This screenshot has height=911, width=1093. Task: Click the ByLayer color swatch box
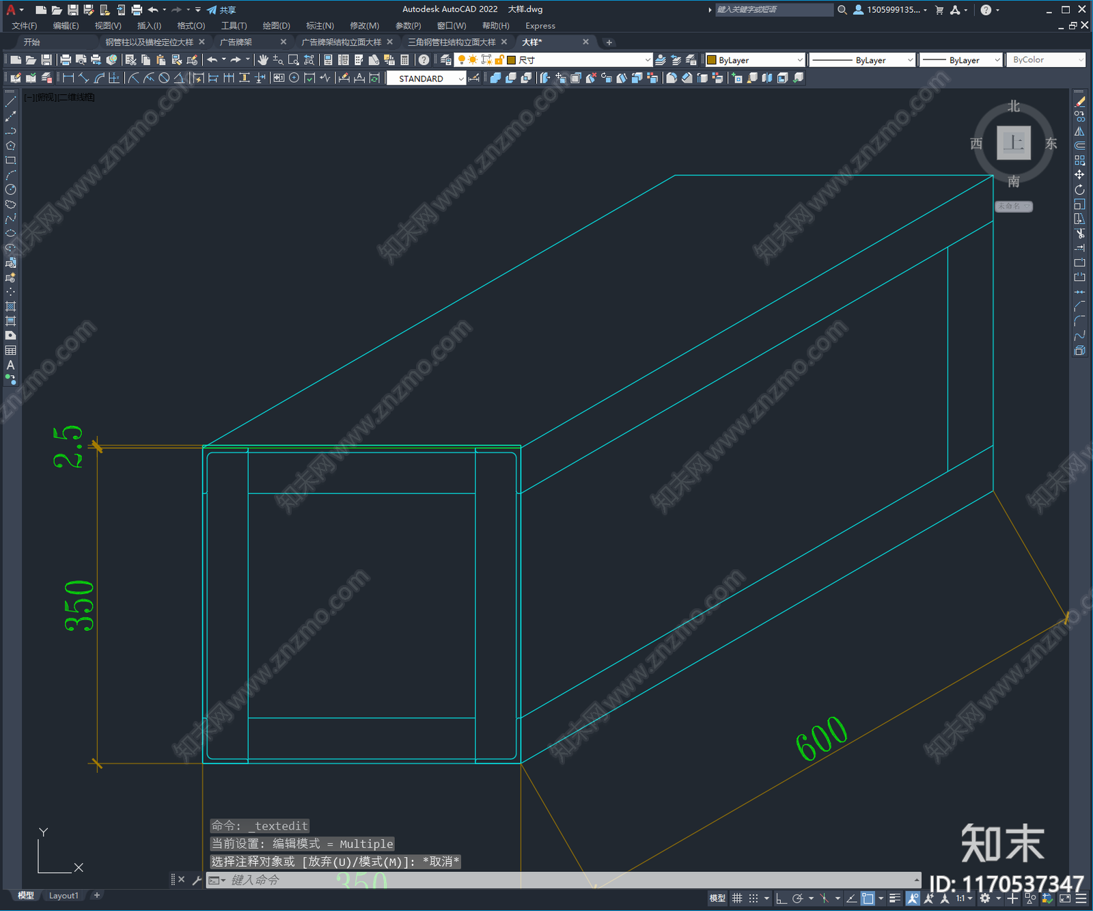[711, 60]
